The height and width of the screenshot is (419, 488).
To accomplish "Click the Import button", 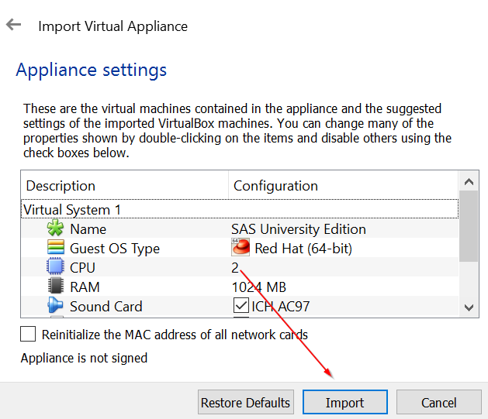I will coord(344,403).
